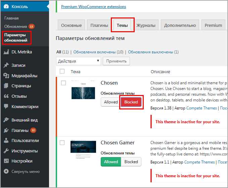Collapse the menu with Свернуть меню arrow

6,172
